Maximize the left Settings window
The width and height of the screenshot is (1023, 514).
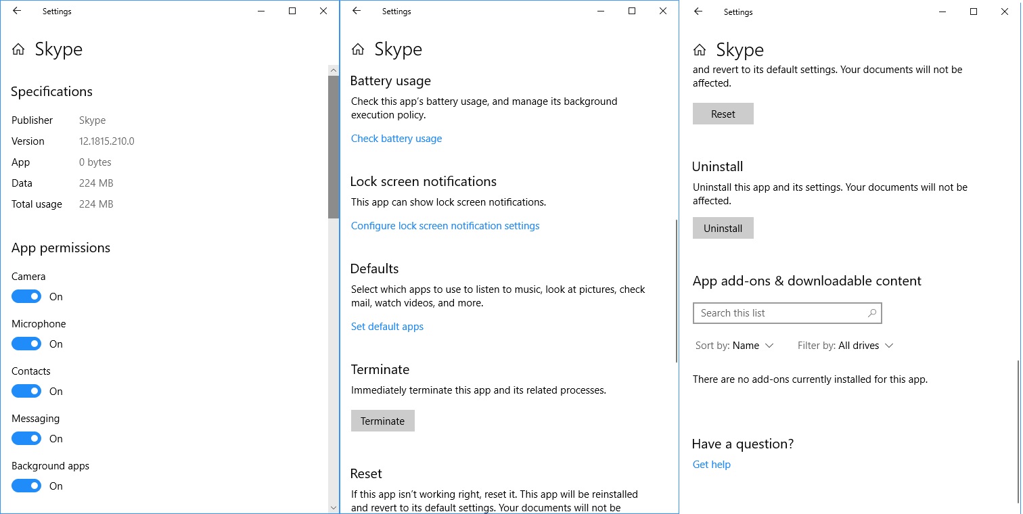click(292, 11)
